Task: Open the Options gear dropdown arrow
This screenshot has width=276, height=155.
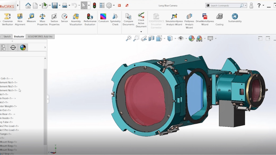Action: [114, 6]
